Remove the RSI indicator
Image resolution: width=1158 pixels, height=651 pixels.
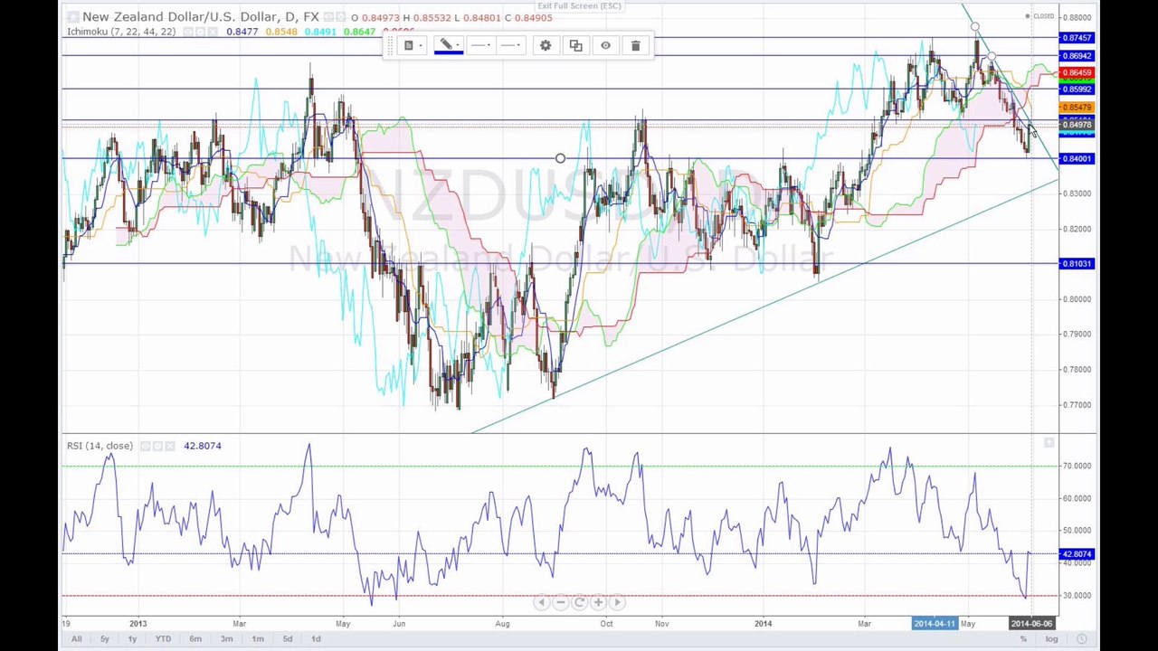169,446
